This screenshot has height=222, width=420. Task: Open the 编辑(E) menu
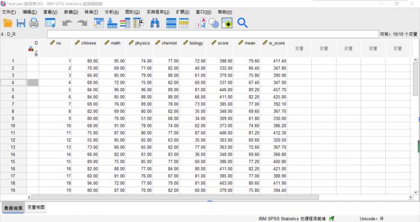click(x=29, y=12)
